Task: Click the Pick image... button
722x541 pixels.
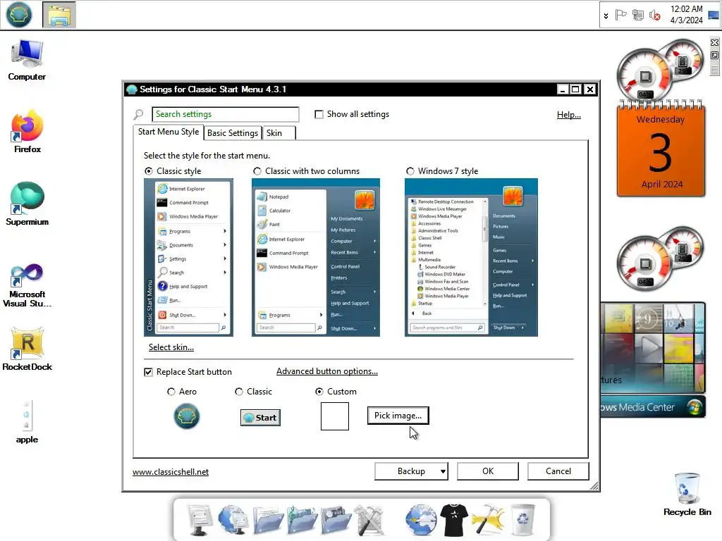Action: (x=398, y=416)
